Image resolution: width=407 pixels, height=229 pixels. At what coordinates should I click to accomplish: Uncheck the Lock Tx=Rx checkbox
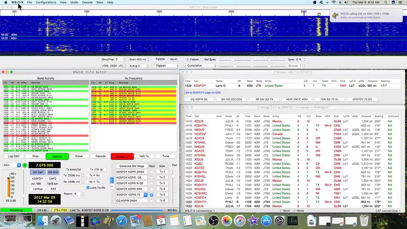88,188
